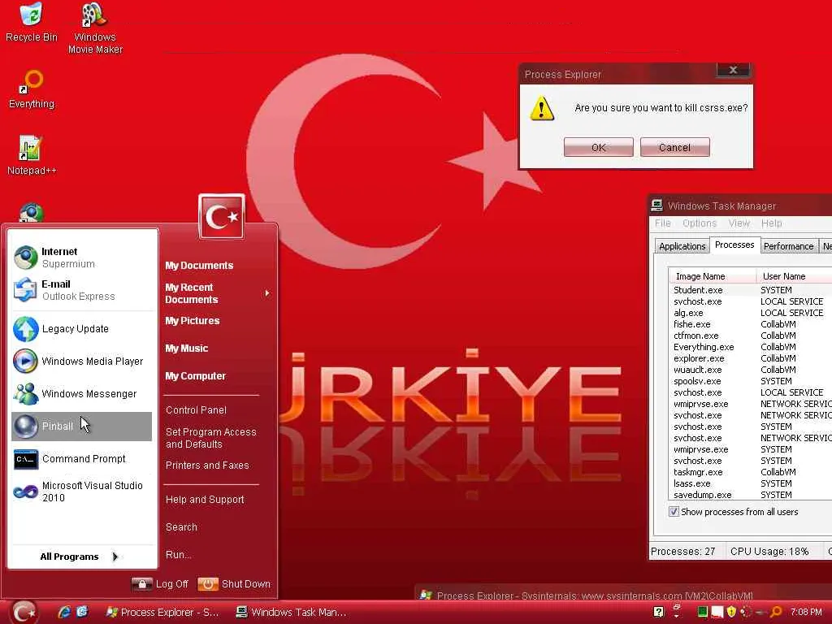Select the savedump.exe process row
The width and height of the screenshot is (832, 624).
[750, 495]
